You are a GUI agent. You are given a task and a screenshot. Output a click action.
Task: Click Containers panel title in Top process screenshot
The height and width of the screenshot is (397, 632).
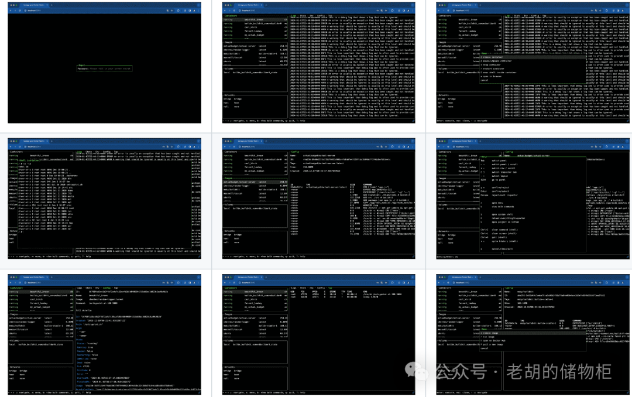point(231,288)
